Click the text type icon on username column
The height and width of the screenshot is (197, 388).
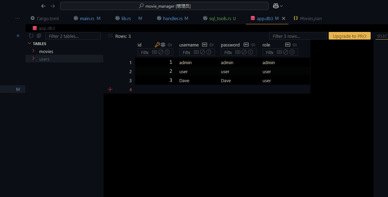click(205, 45)
